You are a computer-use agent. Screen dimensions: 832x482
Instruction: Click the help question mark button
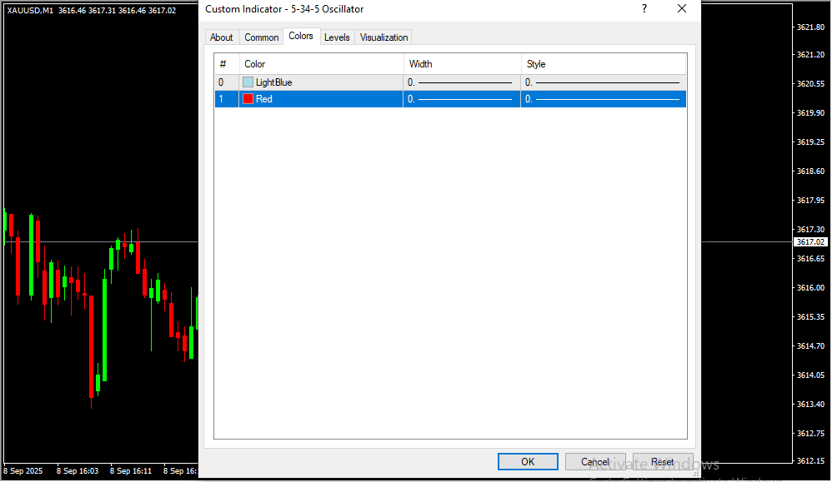[x=644, y=9]
